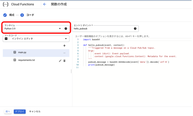Click the print(pubsub_message) line

pyautogui.click(x=101, y=65)
